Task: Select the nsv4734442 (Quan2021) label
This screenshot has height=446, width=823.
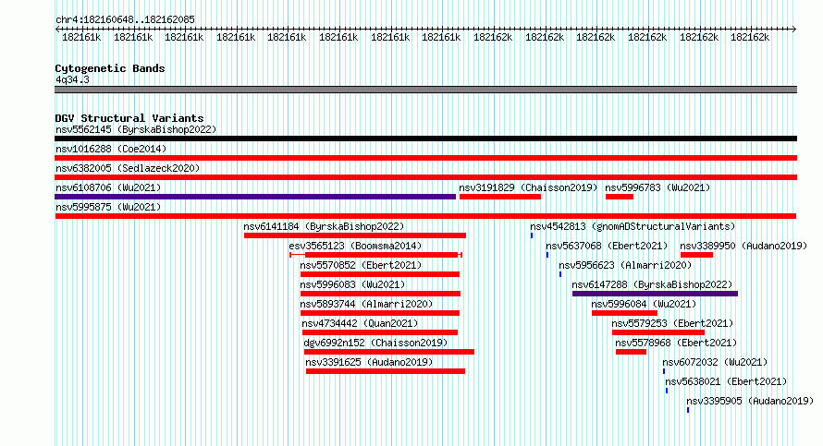Action: click(x=360, y=323)
